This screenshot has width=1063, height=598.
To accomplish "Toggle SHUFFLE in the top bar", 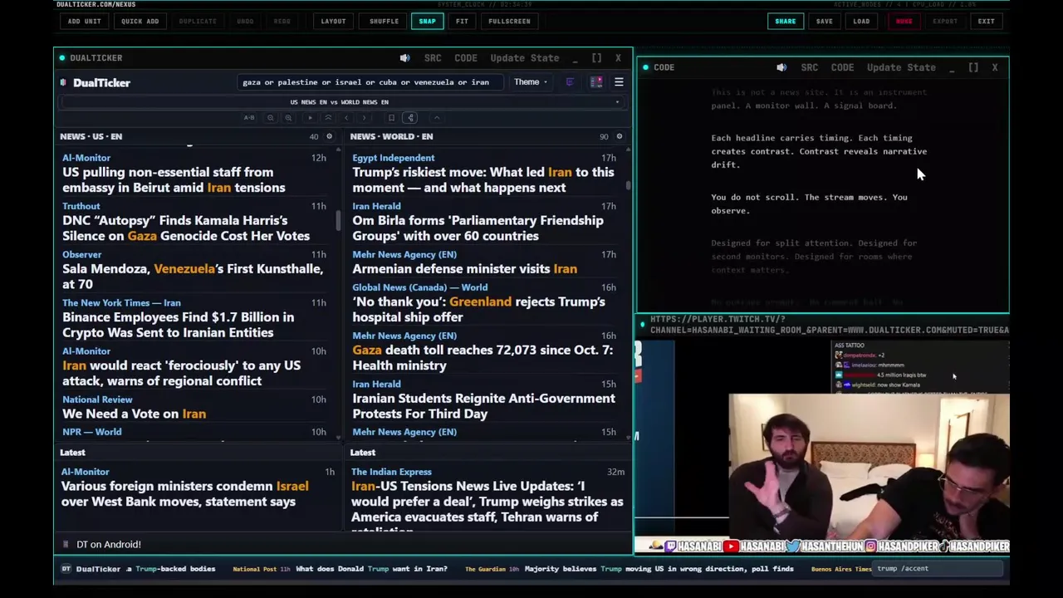I will [x=384, y=21].
